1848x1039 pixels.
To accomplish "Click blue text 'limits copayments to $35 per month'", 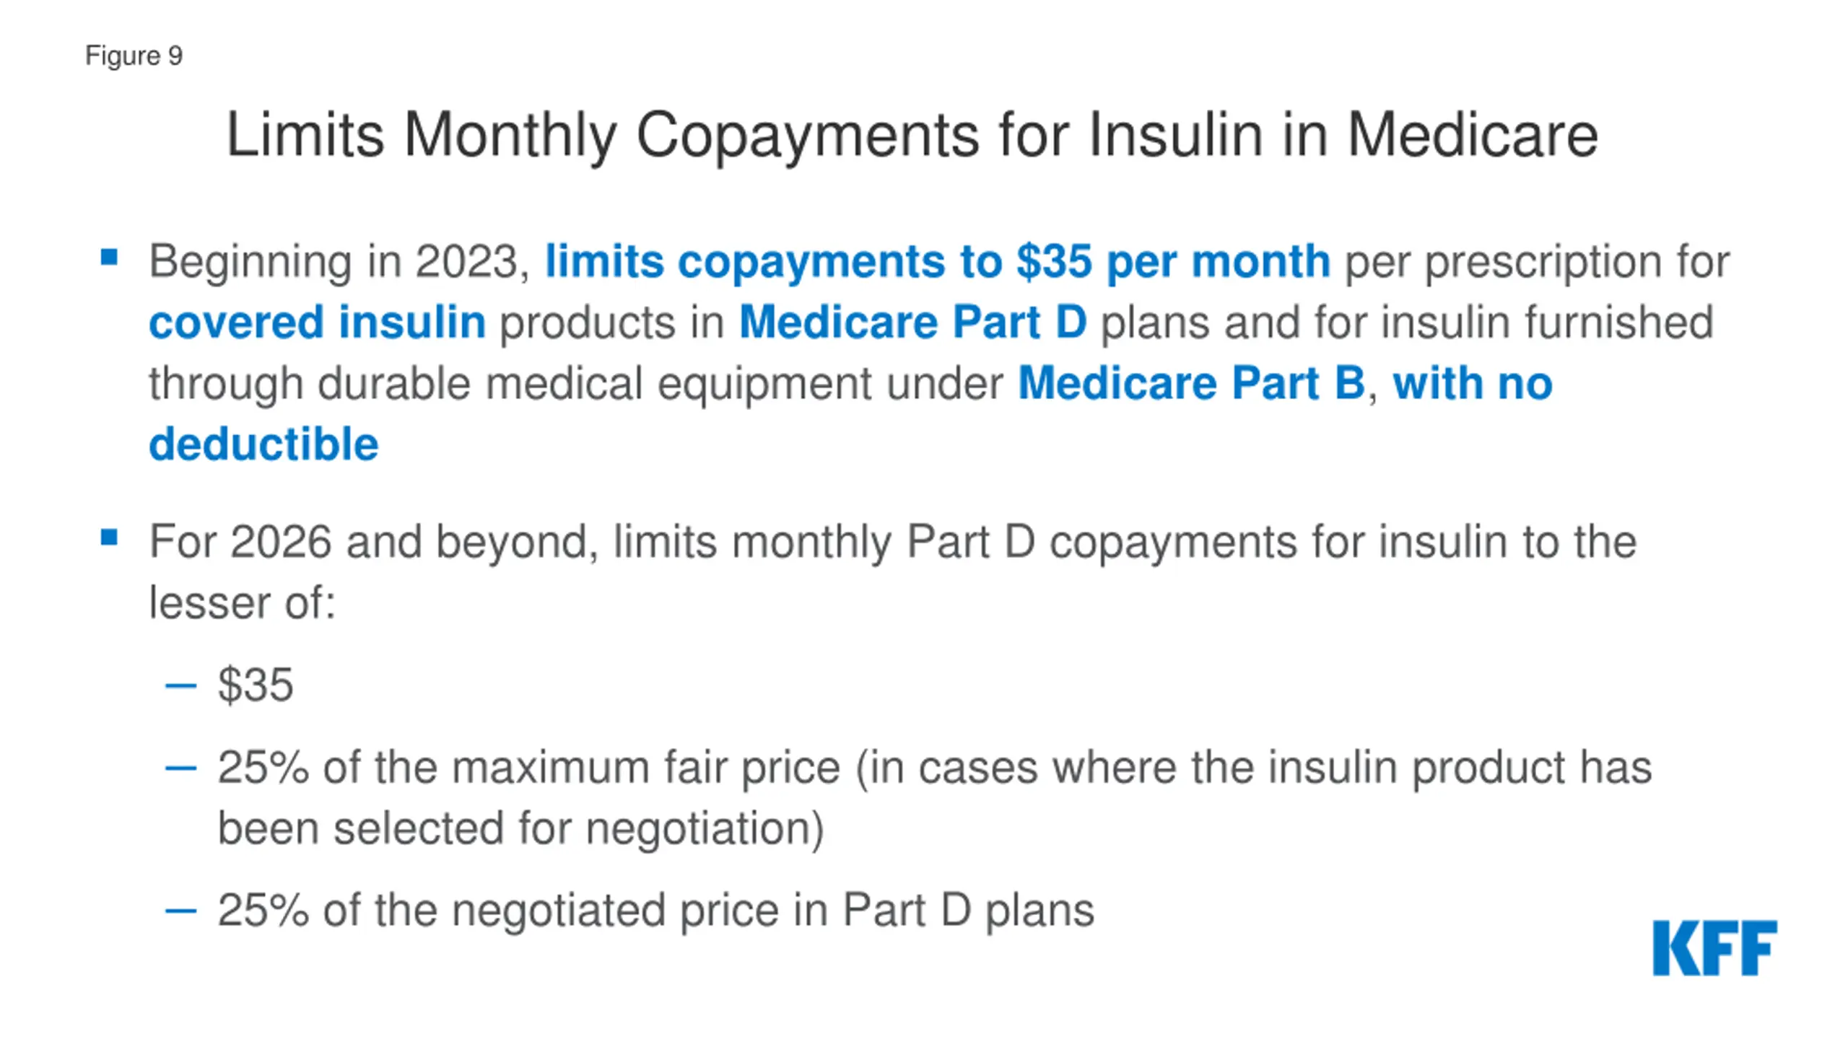I will click(x=937, y=261).
